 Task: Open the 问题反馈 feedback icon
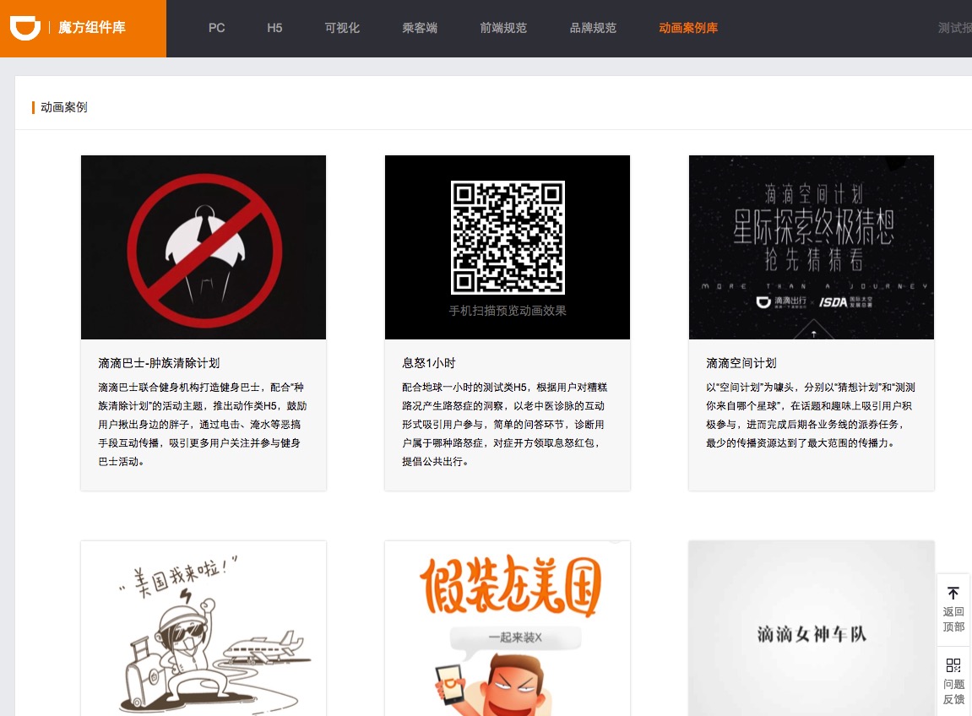(x=953, y=665)
